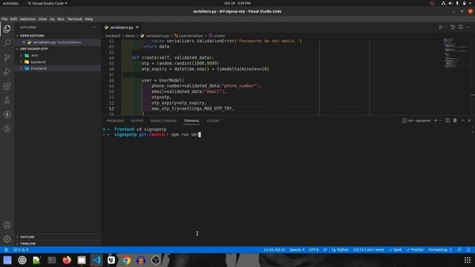Open the Source Control view

click(7, 58)
